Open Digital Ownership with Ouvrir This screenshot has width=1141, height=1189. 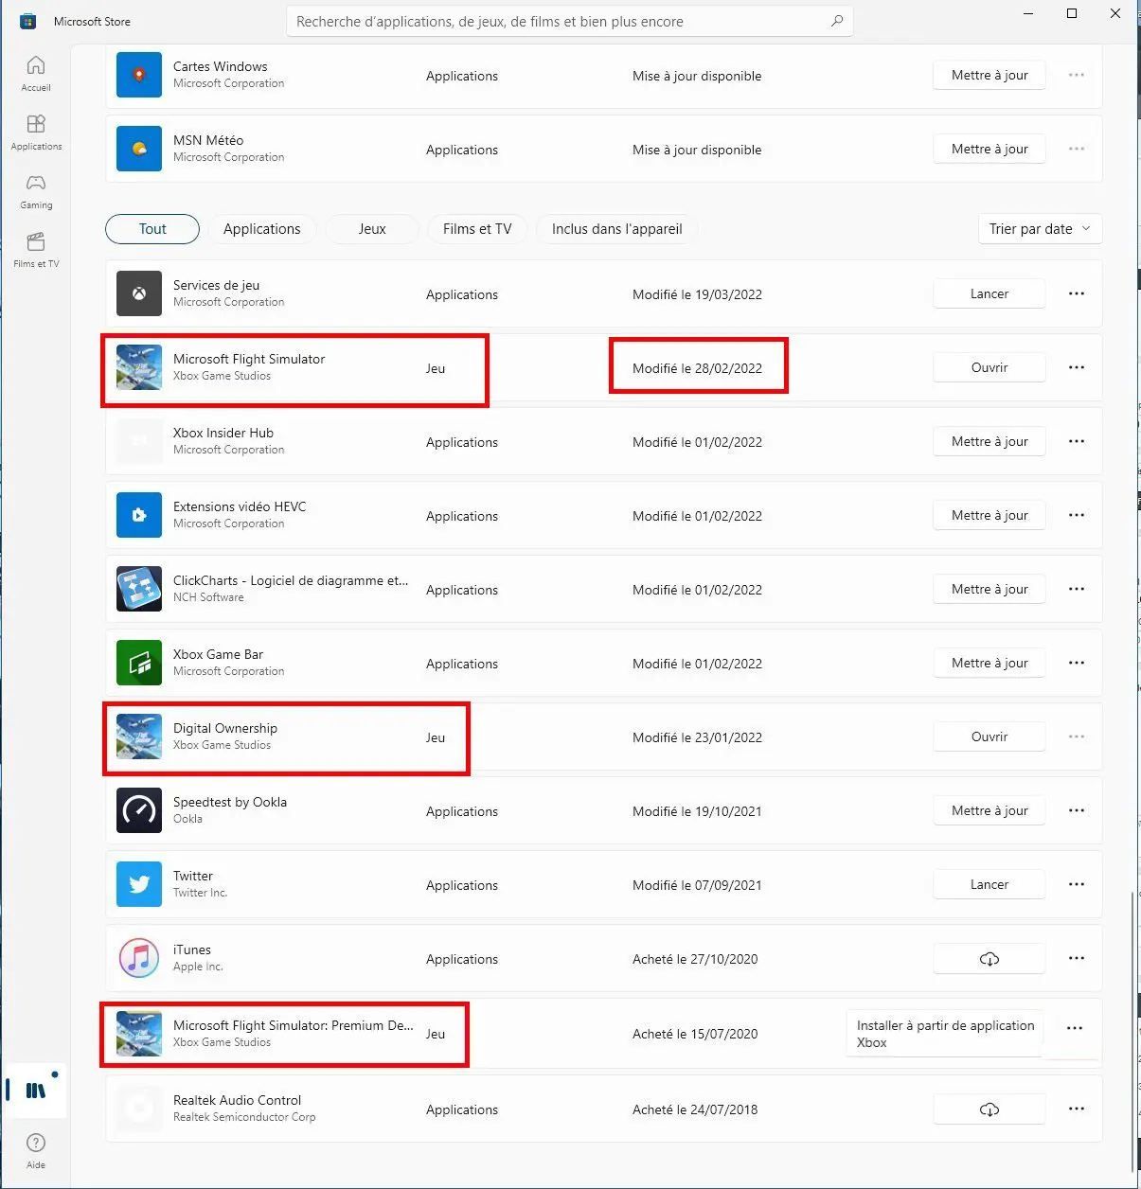[989, 736]
